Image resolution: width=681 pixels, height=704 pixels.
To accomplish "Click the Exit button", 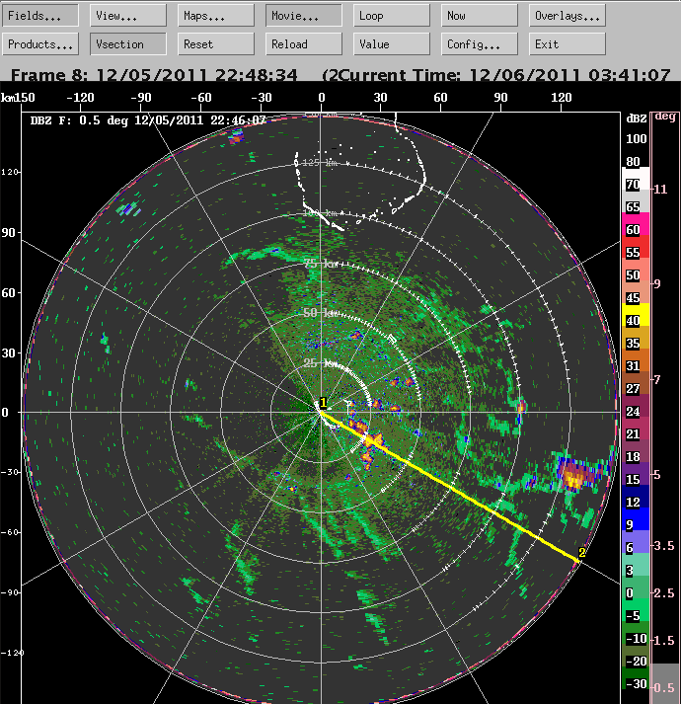I will pos(567,44).
